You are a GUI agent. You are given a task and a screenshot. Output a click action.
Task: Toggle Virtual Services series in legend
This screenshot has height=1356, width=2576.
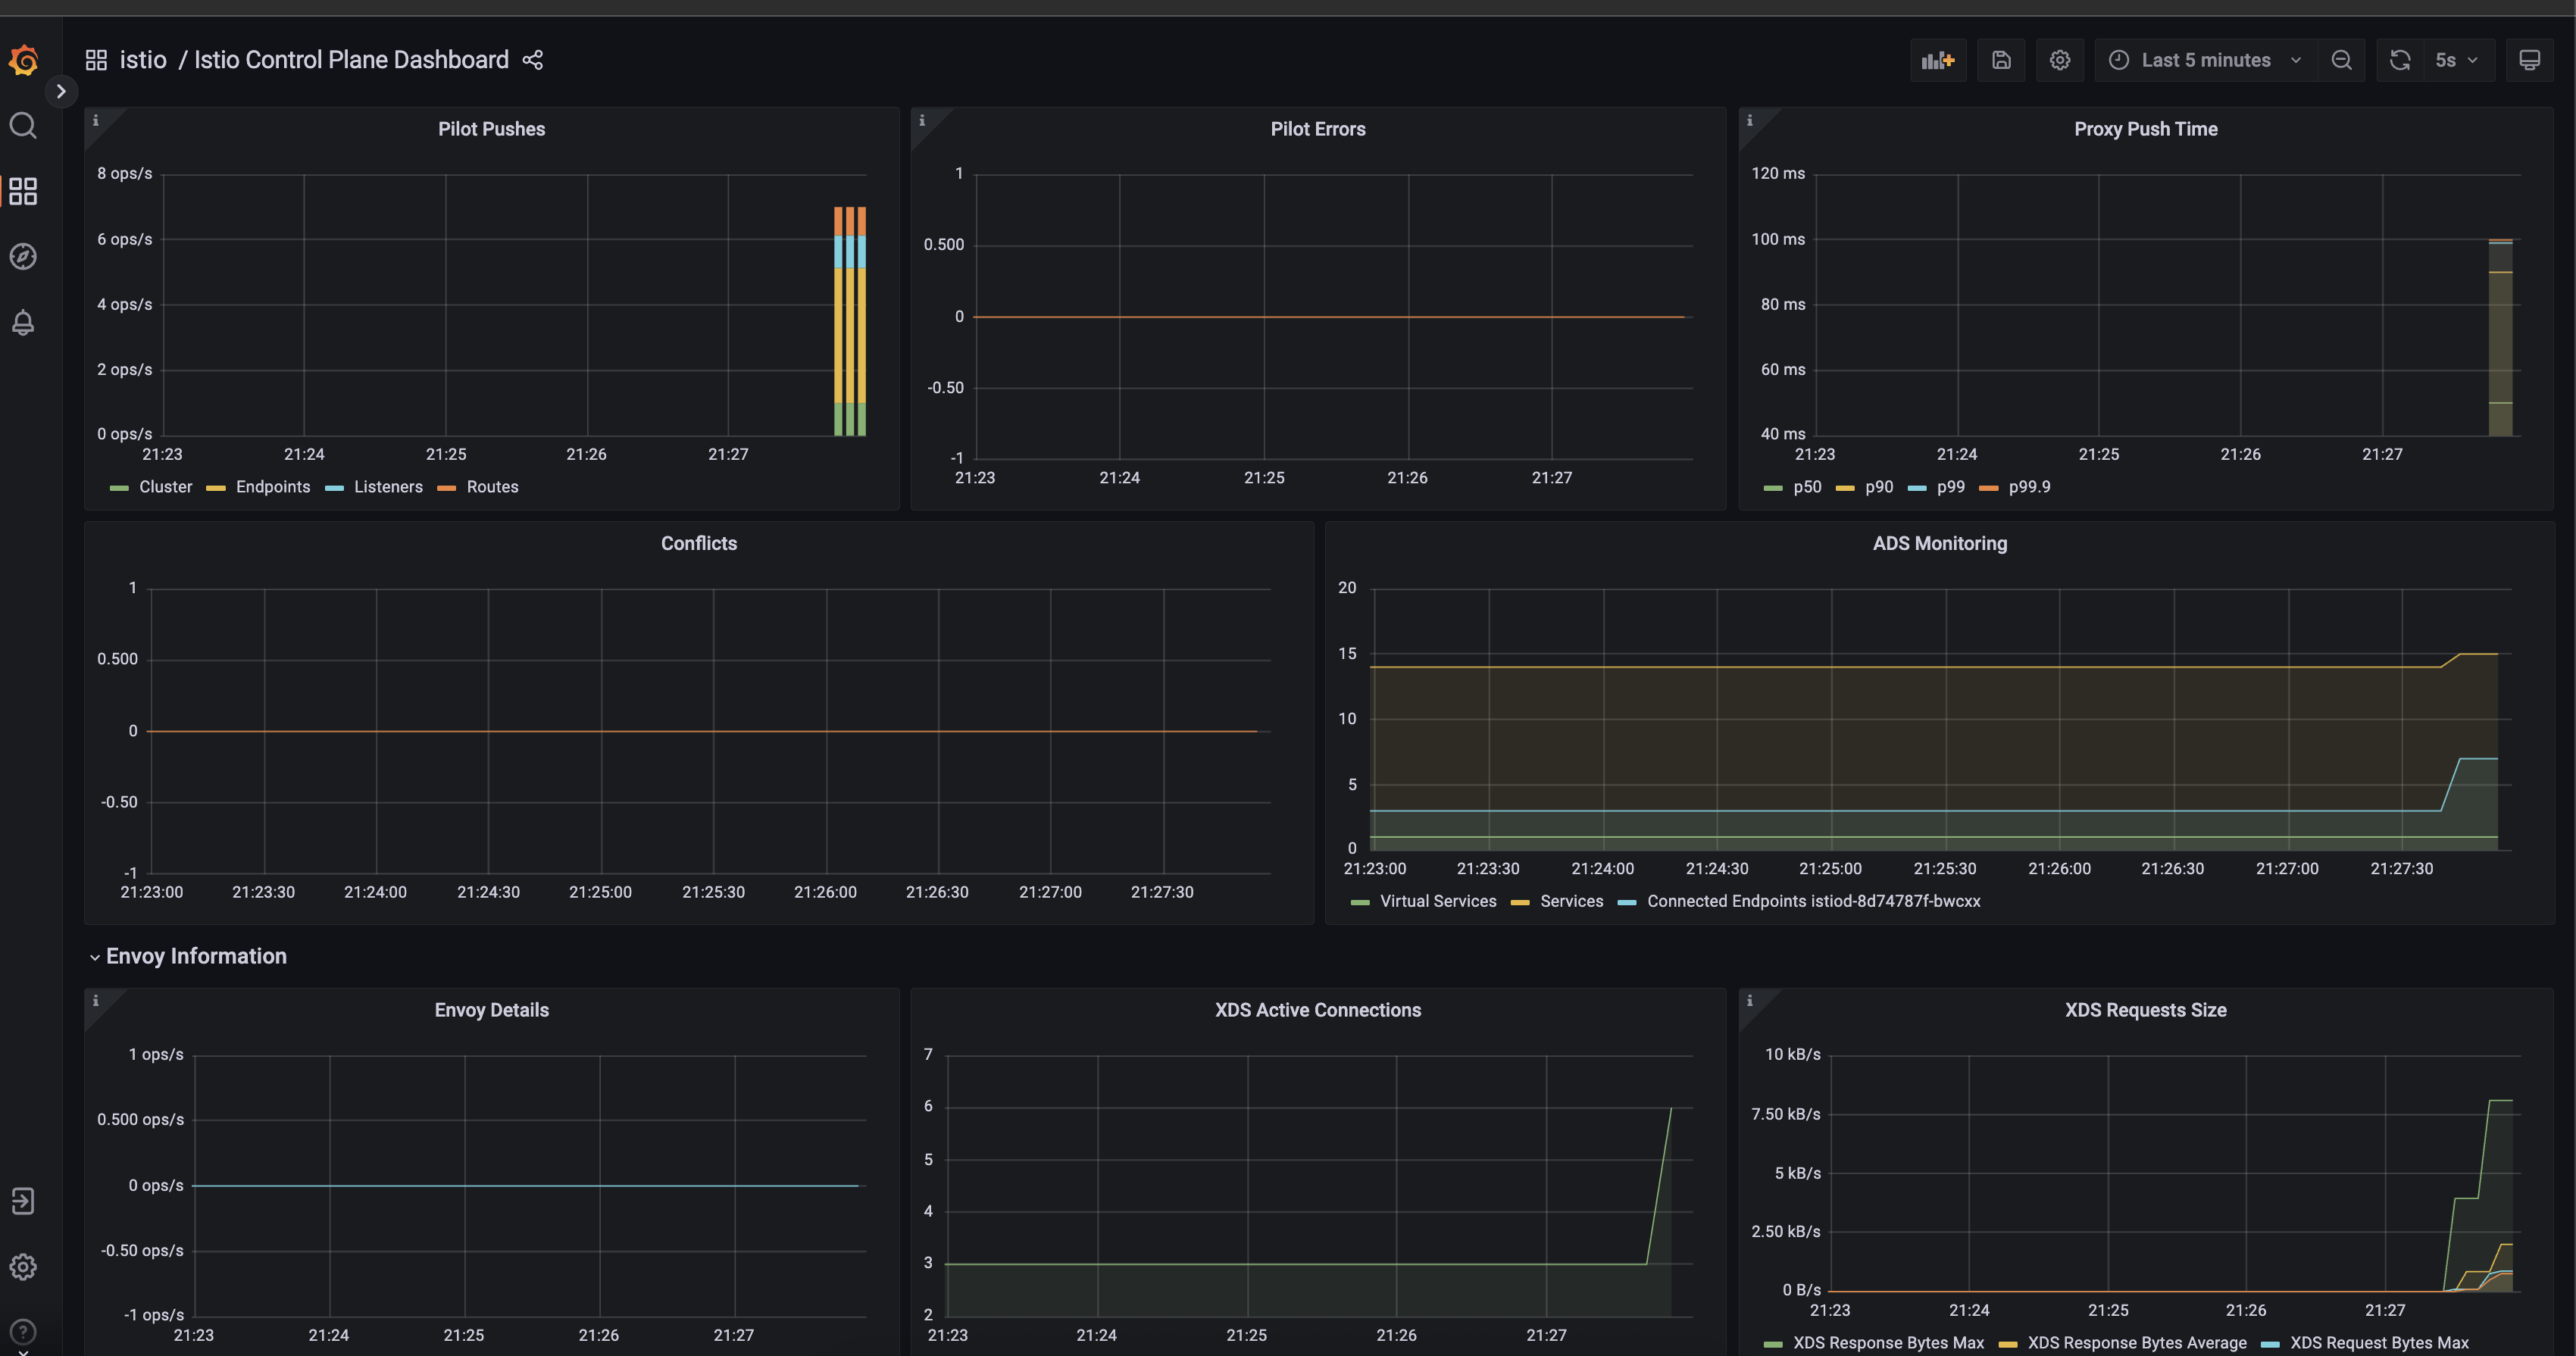tap(1437, 901)
